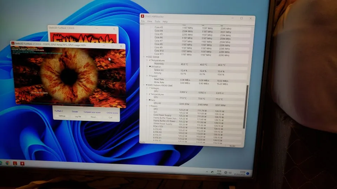The width and height of the screenshot is (337, 189).
Task: Show hidden system tray icons
Action: pos(207,171)
